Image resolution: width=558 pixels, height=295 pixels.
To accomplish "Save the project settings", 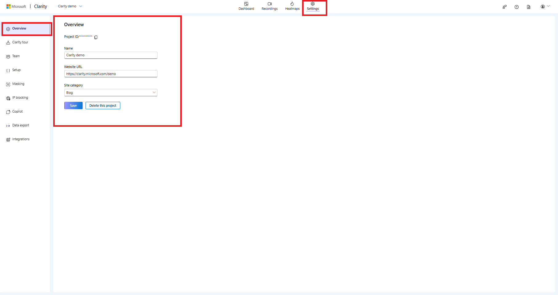I will pos(73,106).
